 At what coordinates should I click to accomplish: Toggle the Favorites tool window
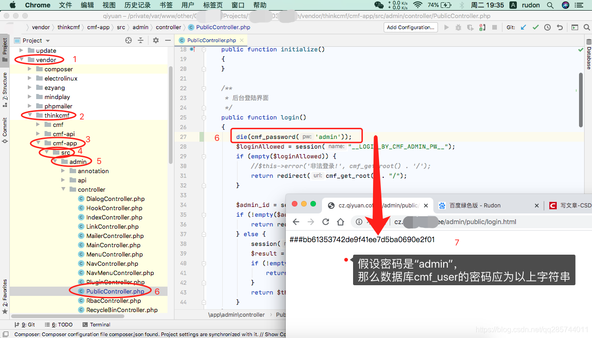(x=5, y=294)
